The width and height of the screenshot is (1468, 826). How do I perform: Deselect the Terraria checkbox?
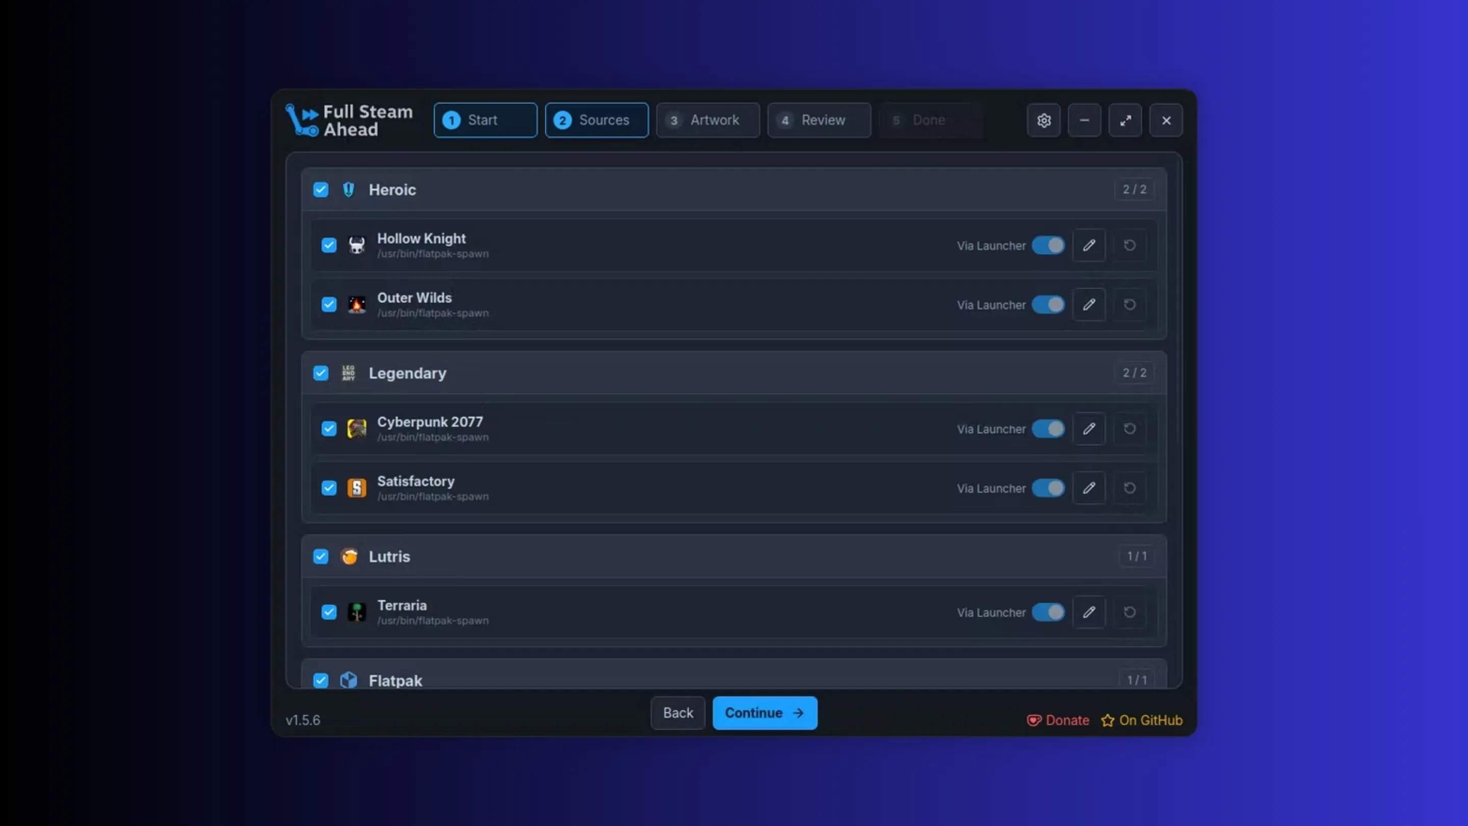pos(329,612)
